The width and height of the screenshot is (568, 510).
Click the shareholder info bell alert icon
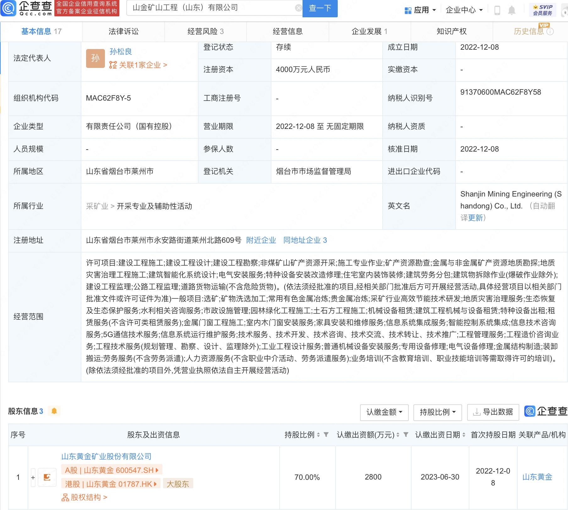coord(54,411)
